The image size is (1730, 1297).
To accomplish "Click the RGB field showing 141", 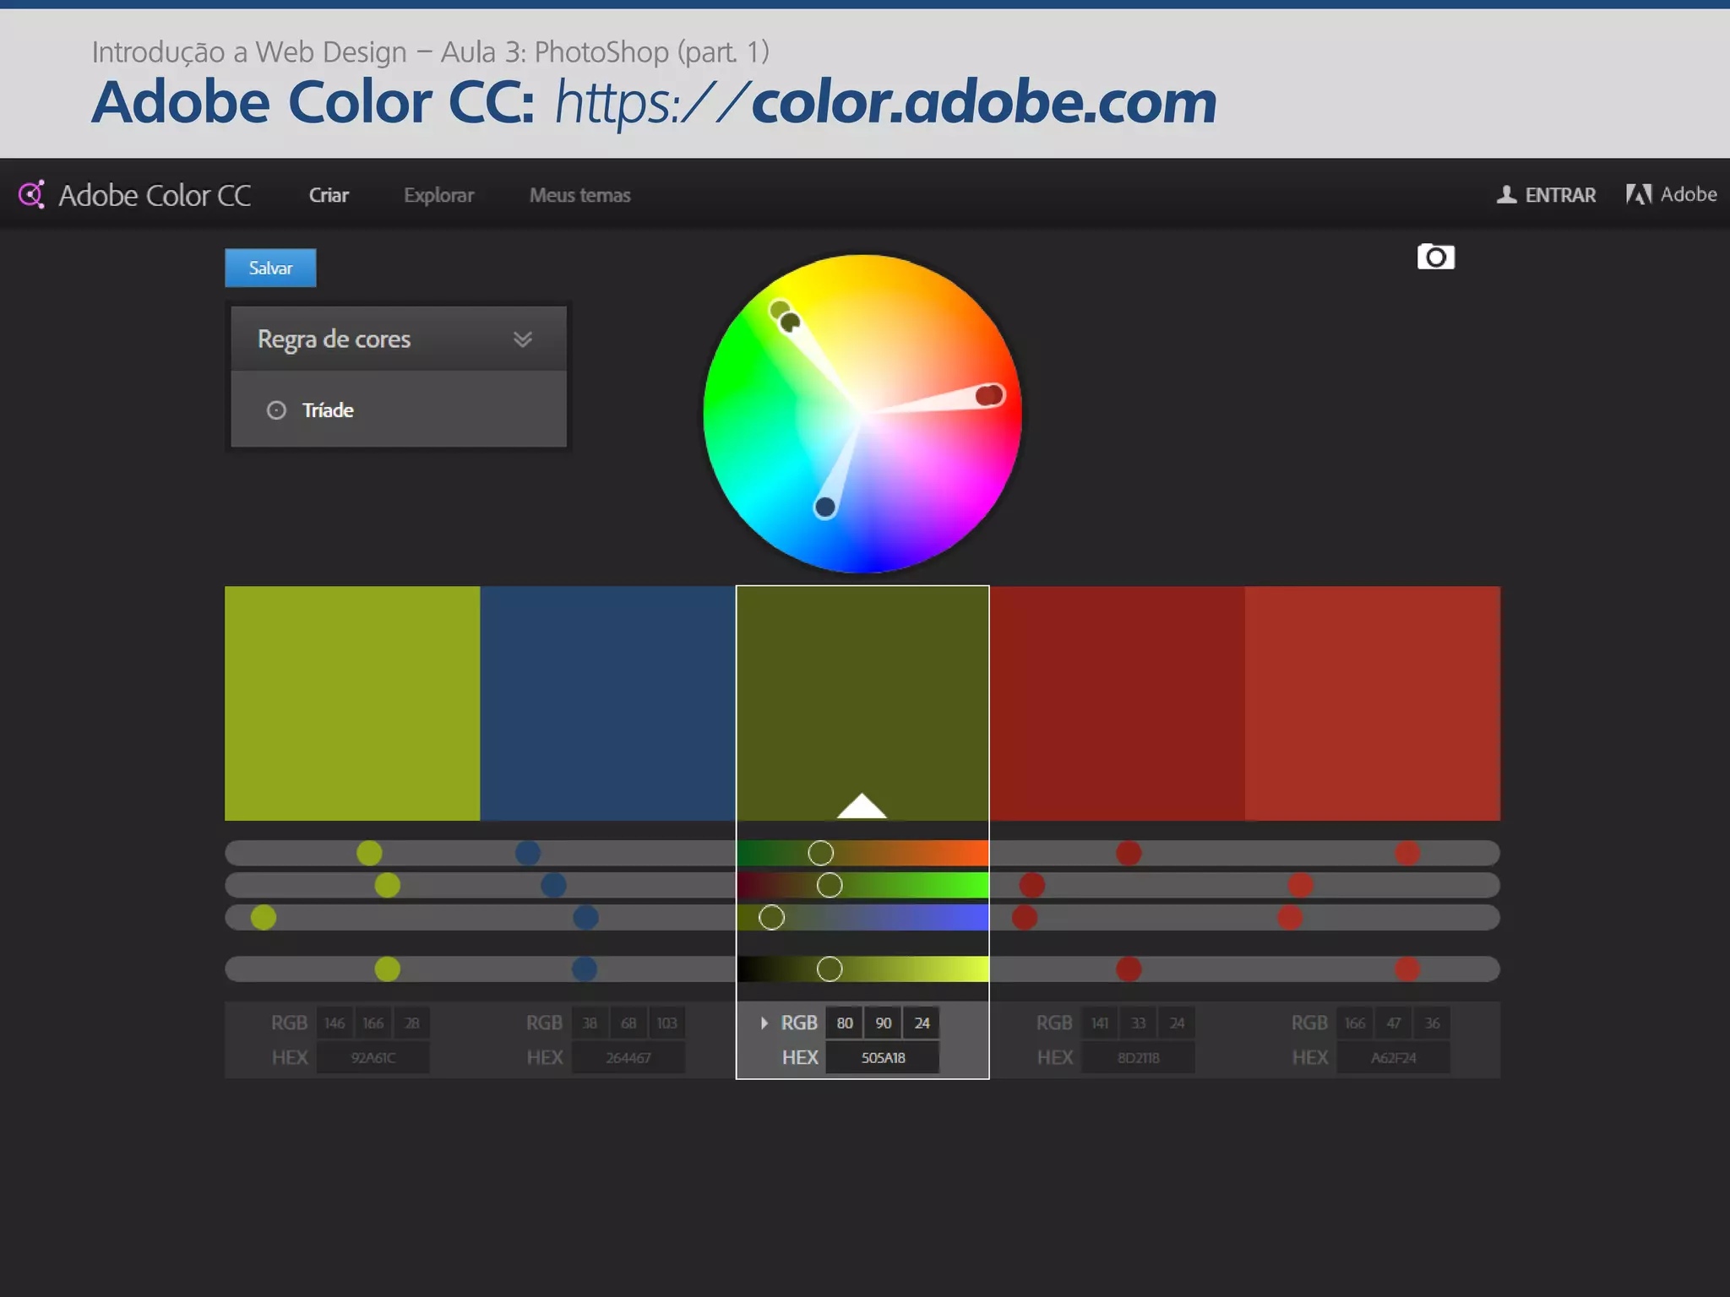I will (1100, 1023).
